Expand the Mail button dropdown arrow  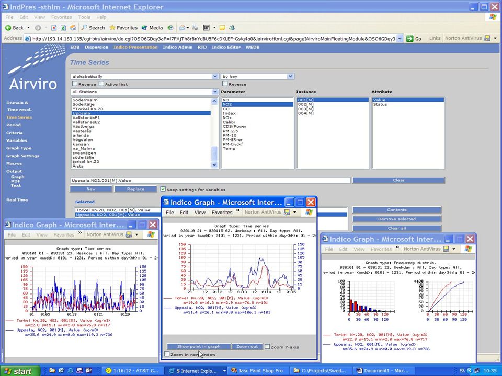(x=188, y=28)
